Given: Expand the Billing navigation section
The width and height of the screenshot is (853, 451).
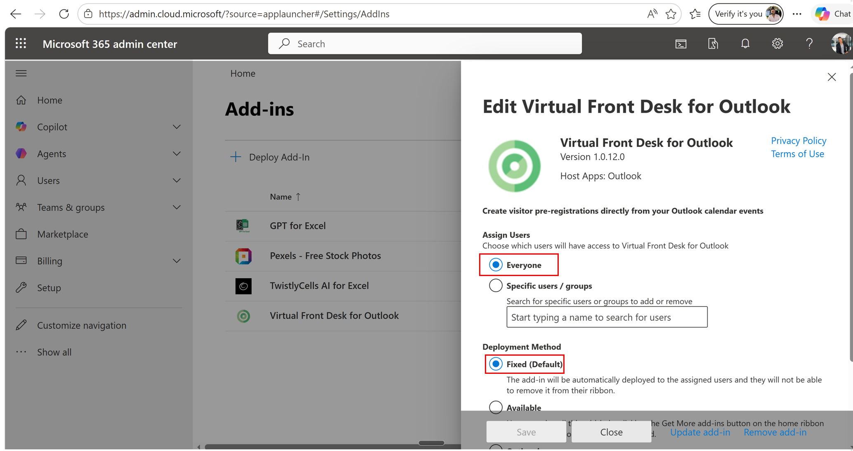Looking at the screenshot, I should [177, 261].
